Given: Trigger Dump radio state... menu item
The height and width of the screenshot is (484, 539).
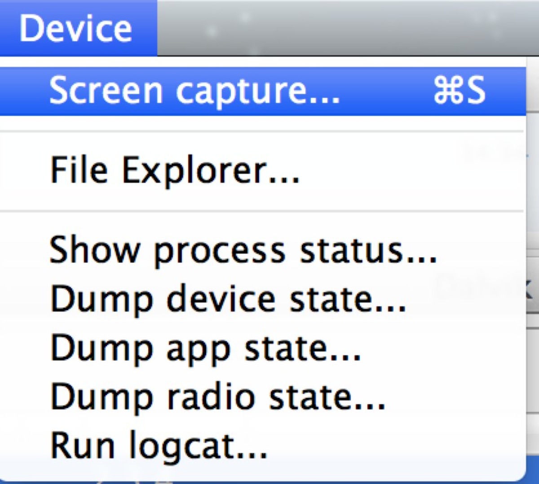Looking at the screenshot, I should pos(218,397).
